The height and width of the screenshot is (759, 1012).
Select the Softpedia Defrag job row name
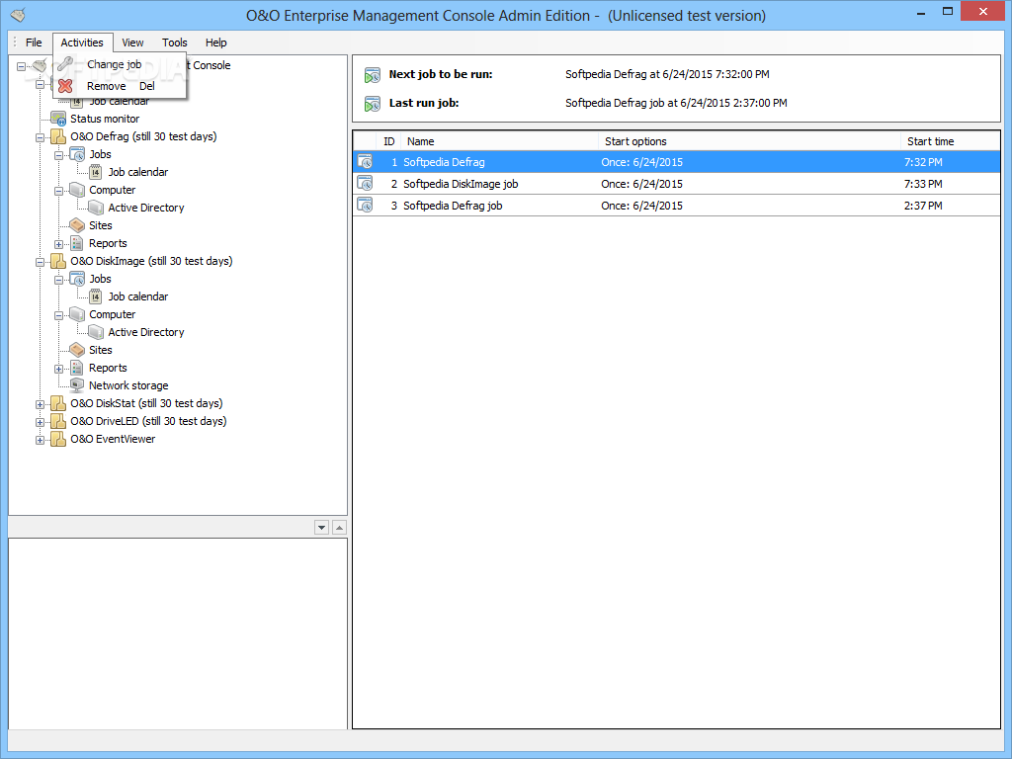pos(453,206)
